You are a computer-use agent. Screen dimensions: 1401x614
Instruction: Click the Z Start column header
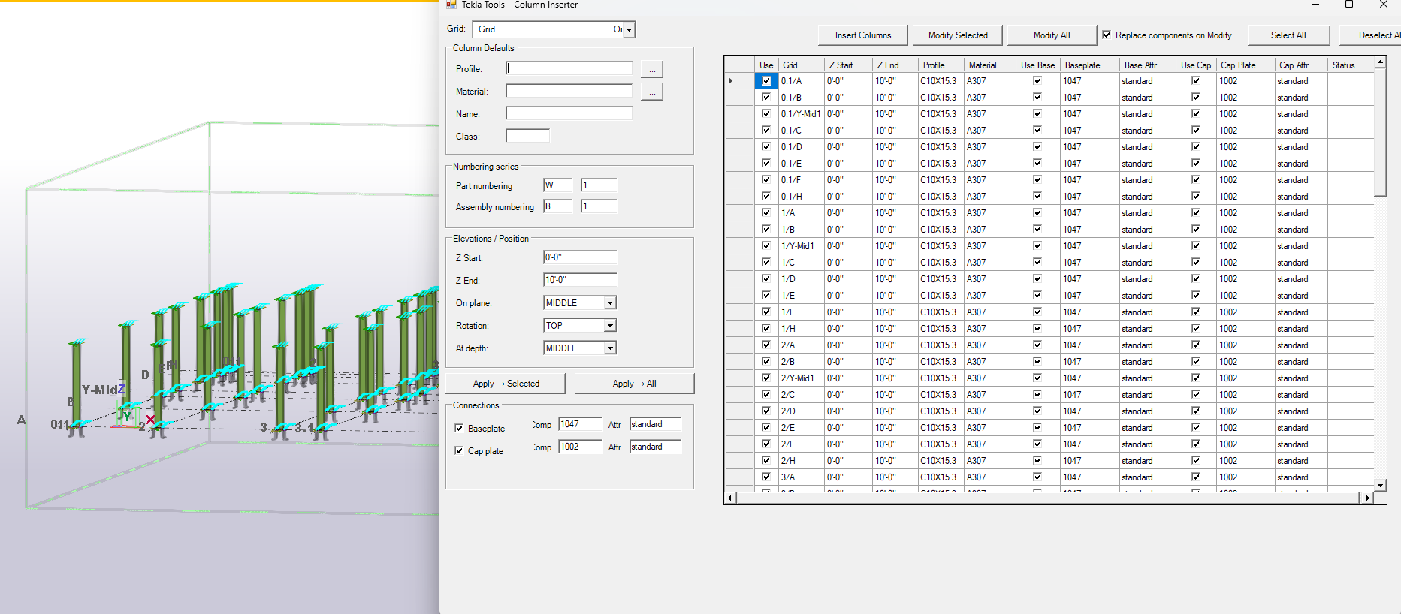tap(848, 65)
